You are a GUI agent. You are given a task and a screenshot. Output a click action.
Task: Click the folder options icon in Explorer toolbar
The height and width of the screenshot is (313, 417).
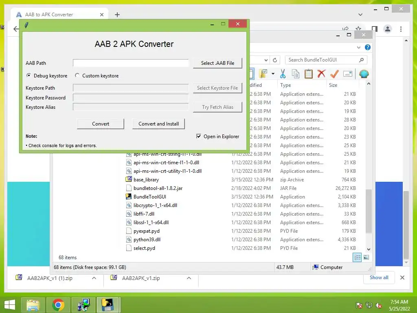coord(263,74)
